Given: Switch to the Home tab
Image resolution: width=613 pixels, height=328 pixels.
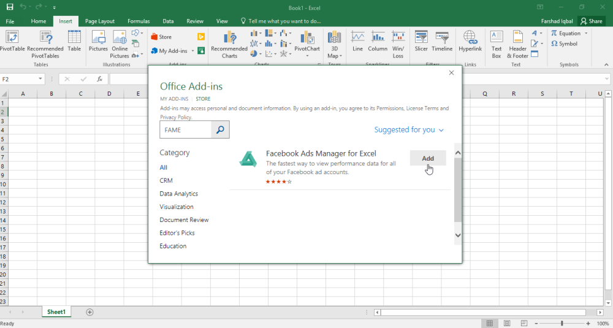Looking at the screenshot, I should pos(38,21).
